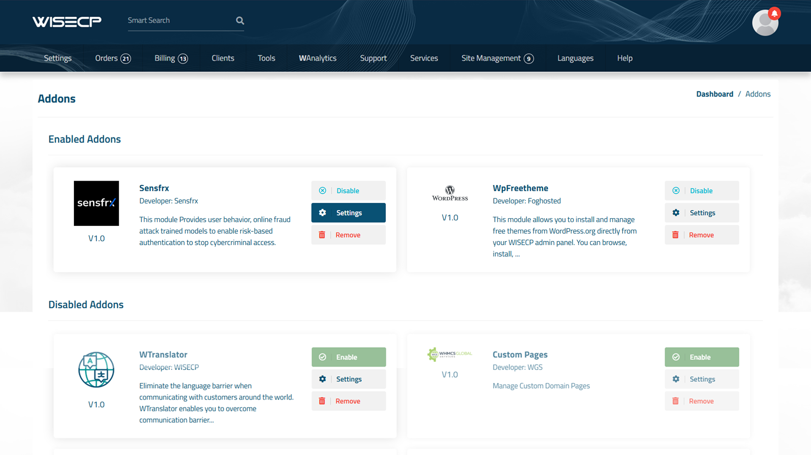The height and width of the screenshot is (455, 811).
Task: Enable the WTranslator addon
Action: point(348,357)
